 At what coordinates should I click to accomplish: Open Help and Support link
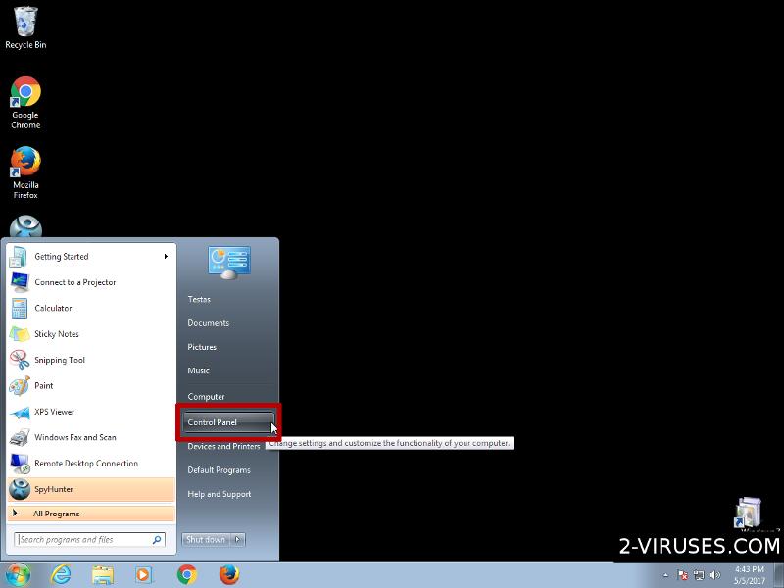click(220, 494)
